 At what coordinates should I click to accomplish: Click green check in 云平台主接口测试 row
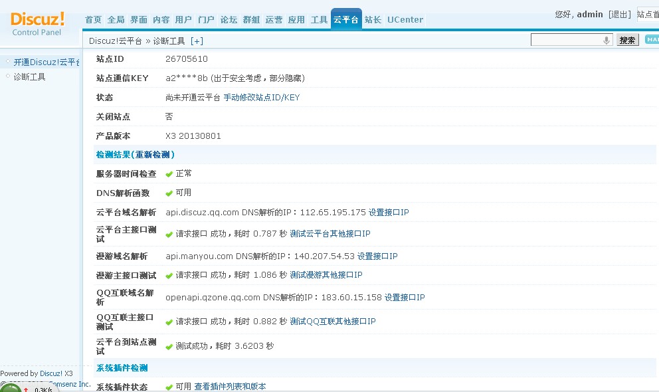169,235
